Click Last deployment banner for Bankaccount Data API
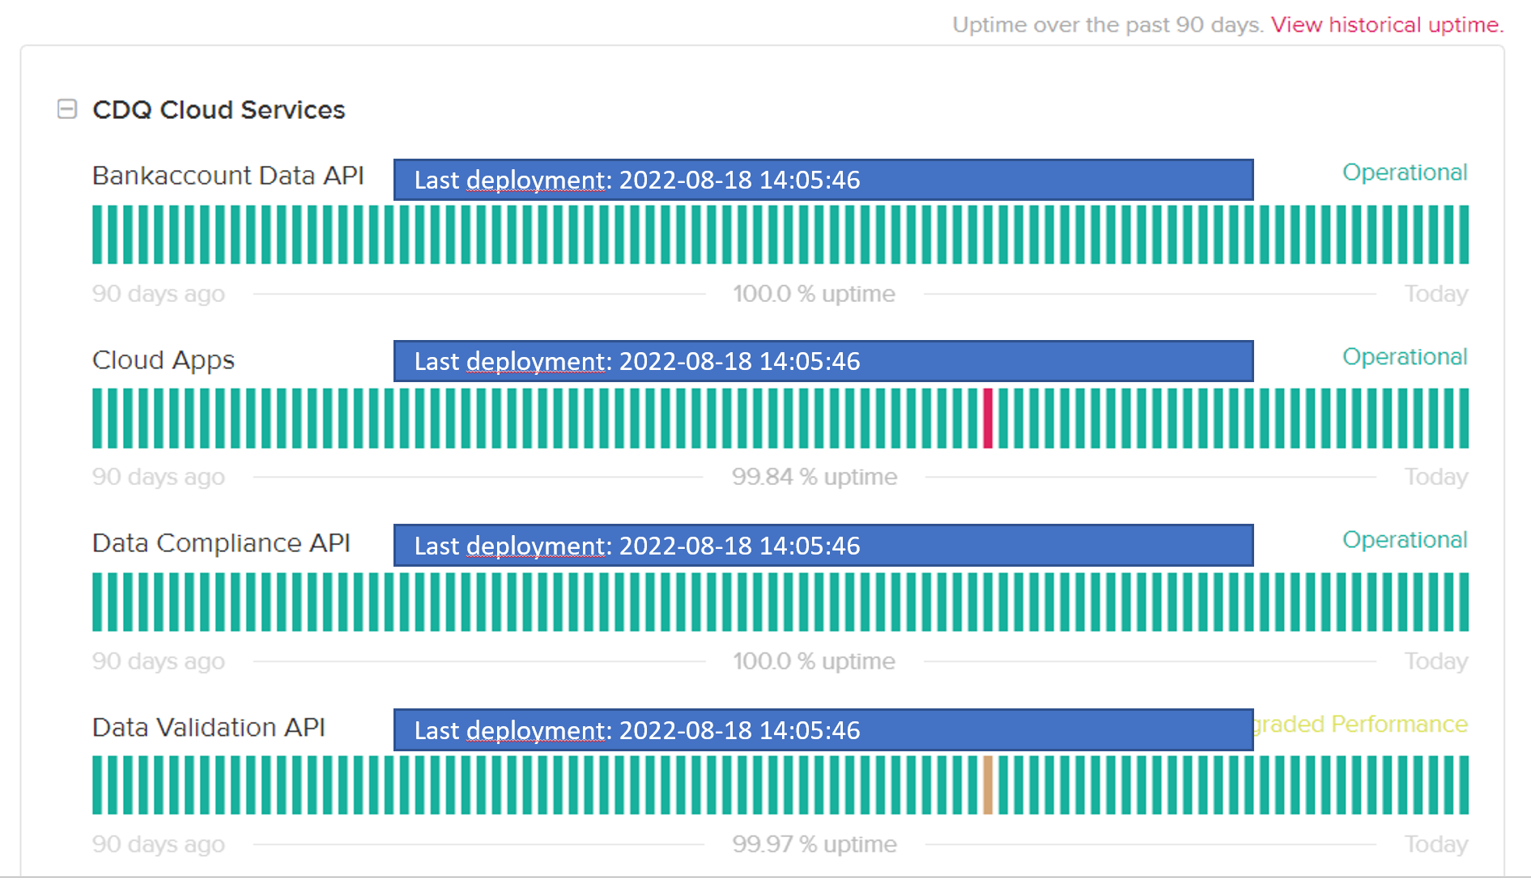This screenshot has height=880, width=1531. point(823,180)
